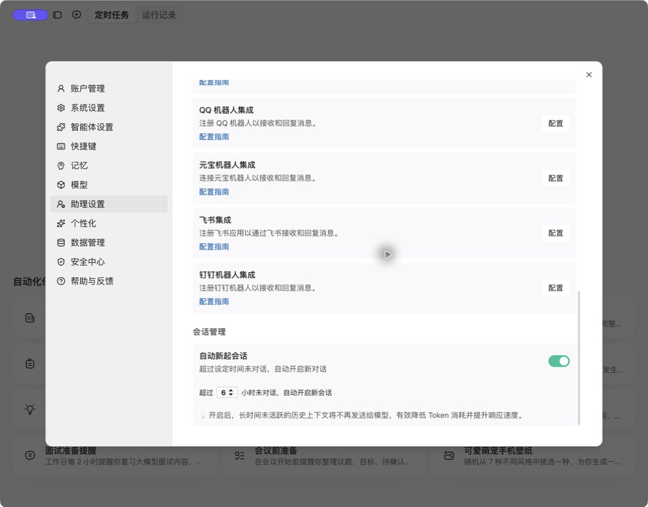Click the 元宝机器人集成 title
This screenshot has width=648, height=507.
click(x=227, y=165)
